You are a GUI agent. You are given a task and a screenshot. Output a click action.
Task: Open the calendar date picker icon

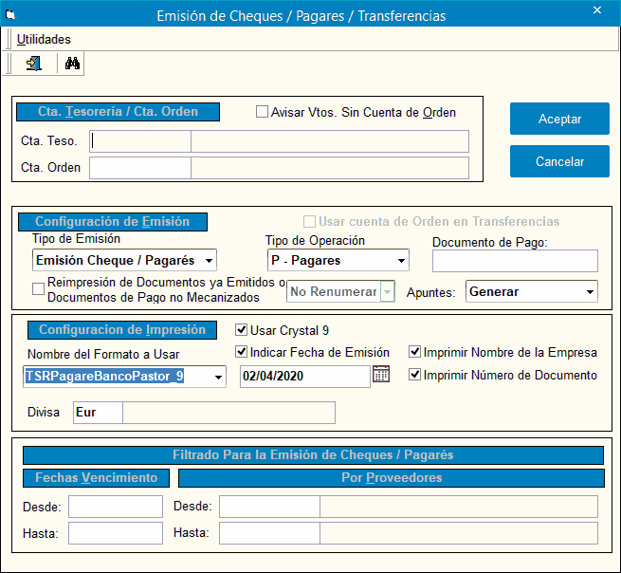pyautogui.click(x=381, y=375)
